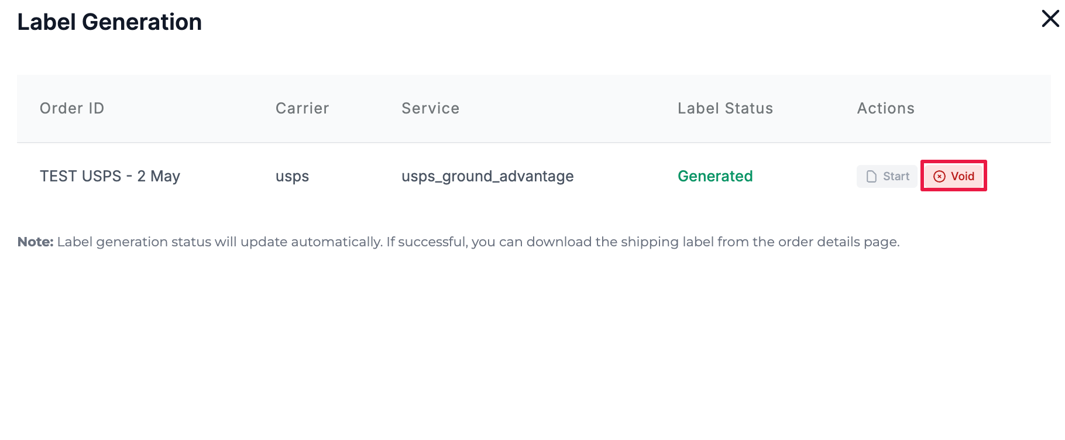Click the document icon on Start button
The image size is (1065, 440).
coord(871,177)
